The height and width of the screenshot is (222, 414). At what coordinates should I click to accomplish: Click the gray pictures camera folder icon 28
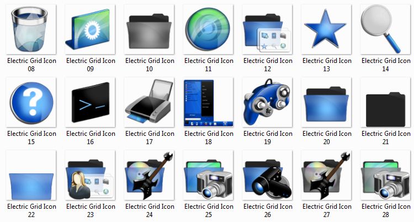pyautogui.click(x=385, y=175)
